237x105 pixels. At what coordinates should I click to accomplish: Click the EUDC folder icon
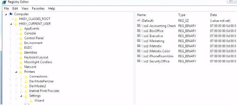(21, 48)
